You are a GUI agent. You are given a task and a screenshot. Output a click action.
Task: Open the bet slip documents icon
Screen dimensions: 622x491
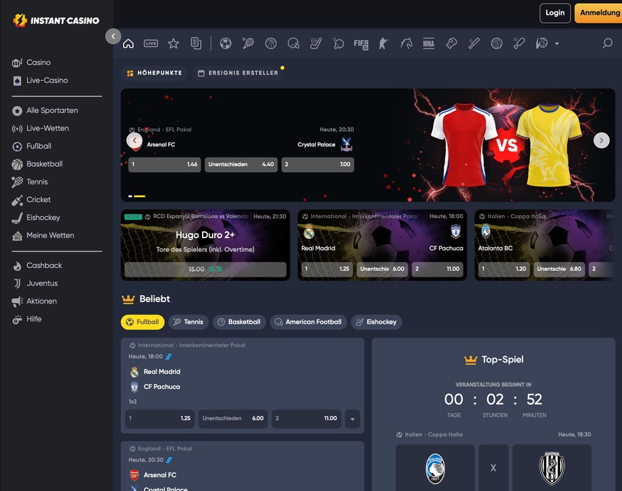point(196,43)
